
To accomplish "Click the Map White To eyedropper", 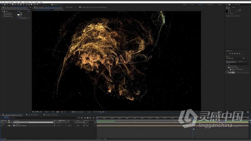I will point(21,15).
